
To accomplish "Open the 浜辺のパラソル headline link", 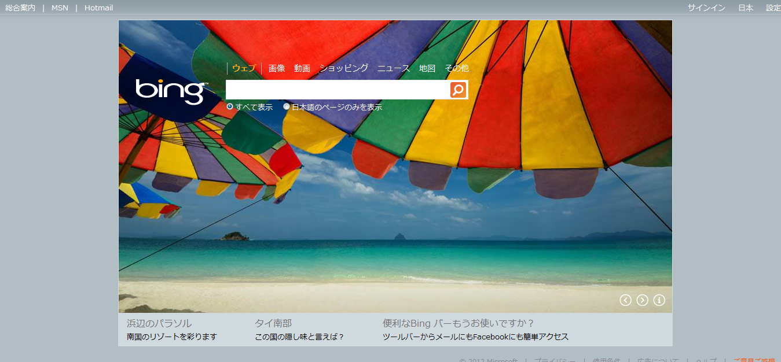I will (159, 323).
